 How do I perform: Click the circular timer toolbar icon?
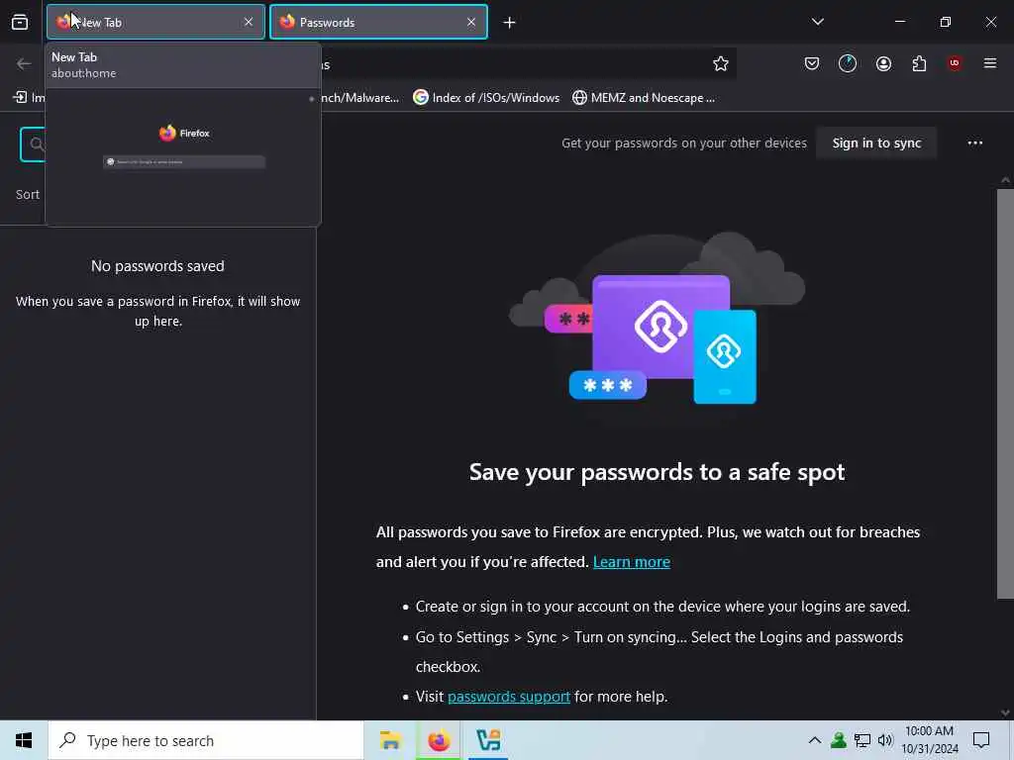pyautogui.click(x=848, y=63)
